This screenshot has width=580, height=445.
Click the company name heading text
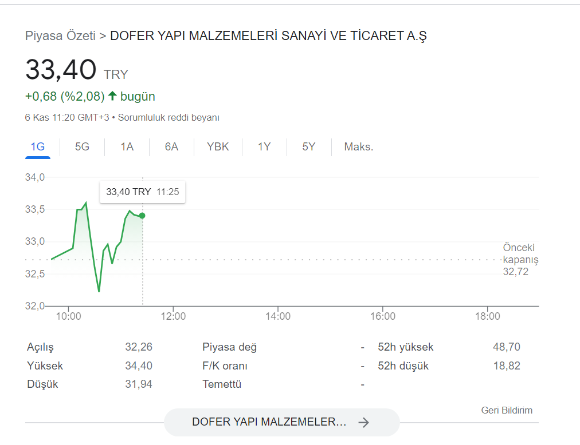click(x=269, y=36)
